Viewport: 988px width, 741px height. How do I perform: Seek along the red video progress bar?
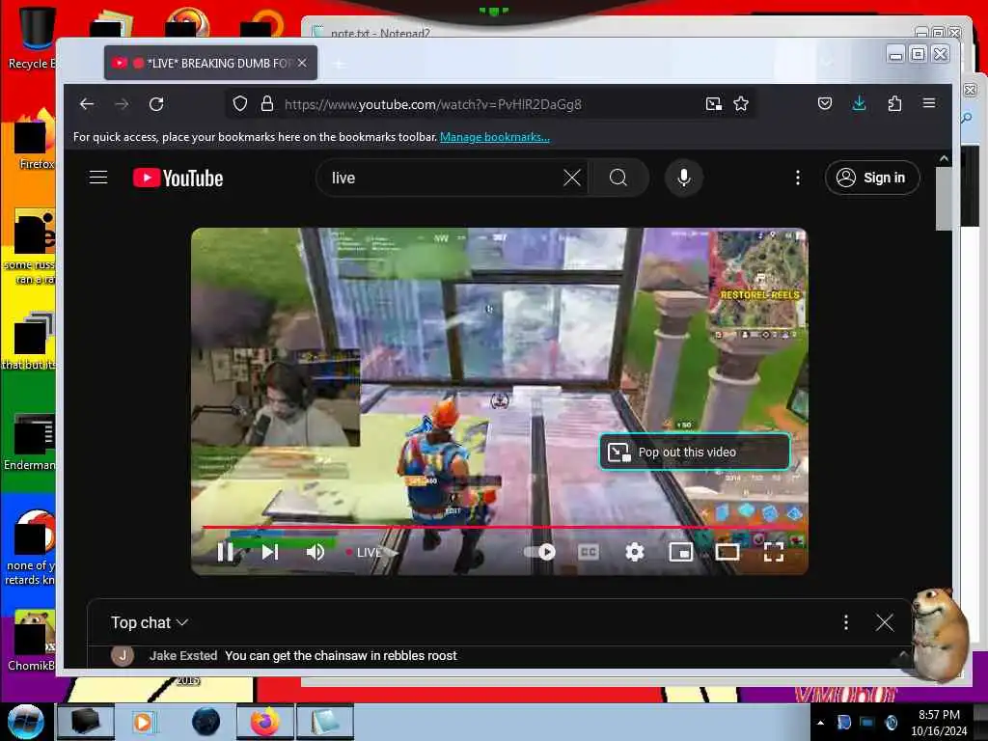(500, 527)
